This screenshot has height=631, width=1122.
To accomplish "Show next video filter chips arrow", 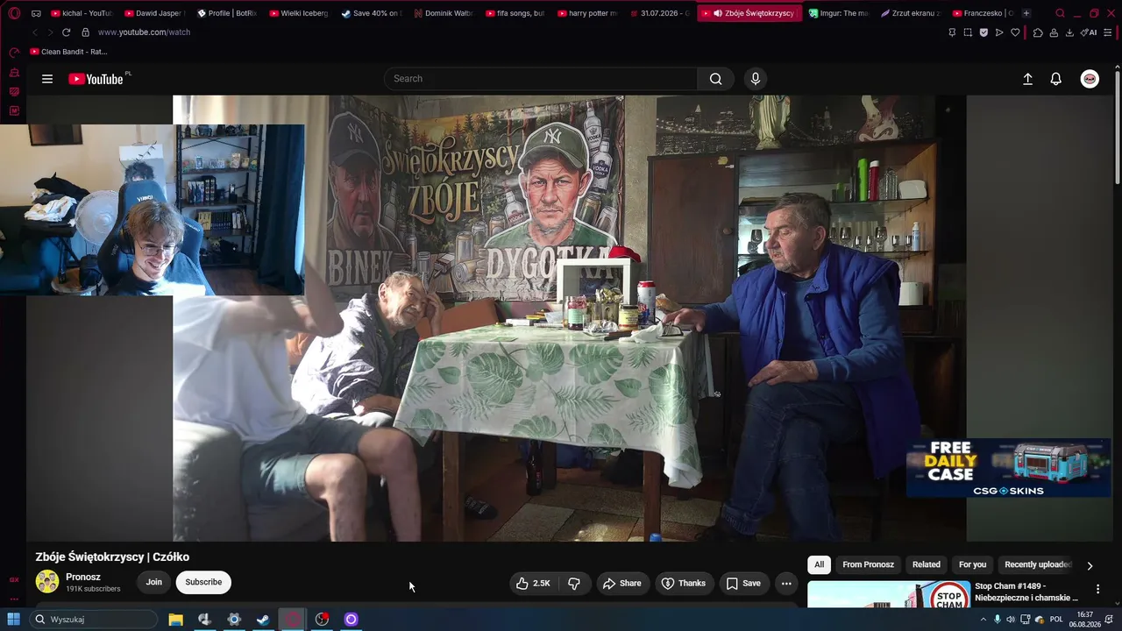I will pos(1090,565).
